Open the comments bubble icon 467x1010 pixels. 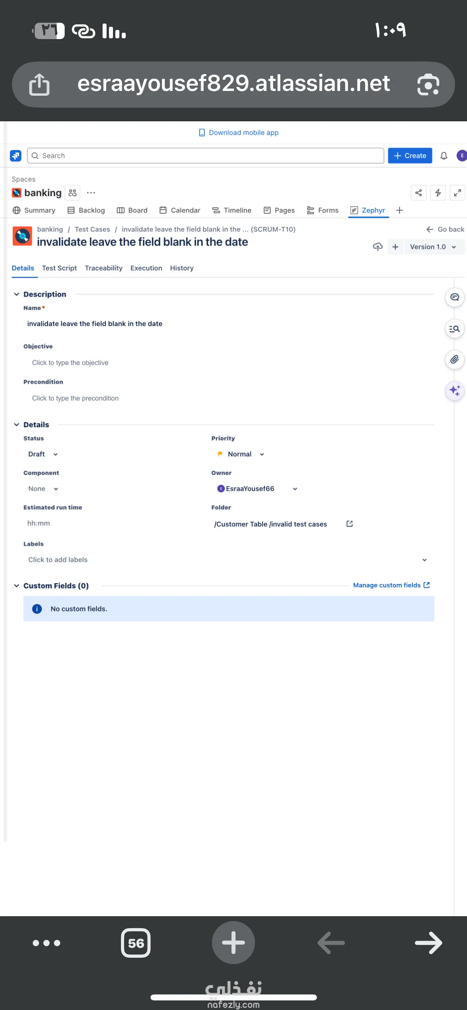tap(454, 297)
